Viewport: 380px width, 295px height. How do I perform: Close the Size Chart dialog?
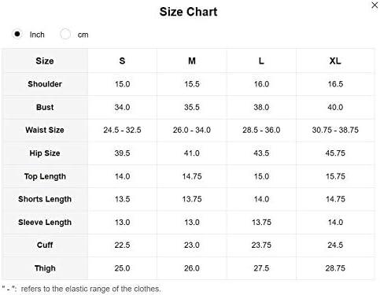point(374,5)
